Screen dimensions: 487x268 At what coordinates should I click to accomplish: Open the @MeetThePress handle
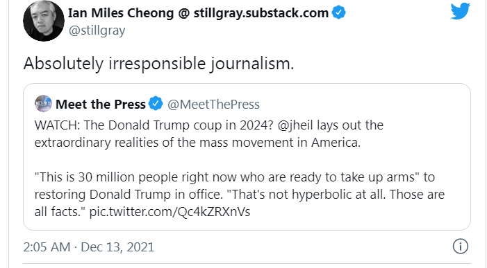(x=213, y=105)
